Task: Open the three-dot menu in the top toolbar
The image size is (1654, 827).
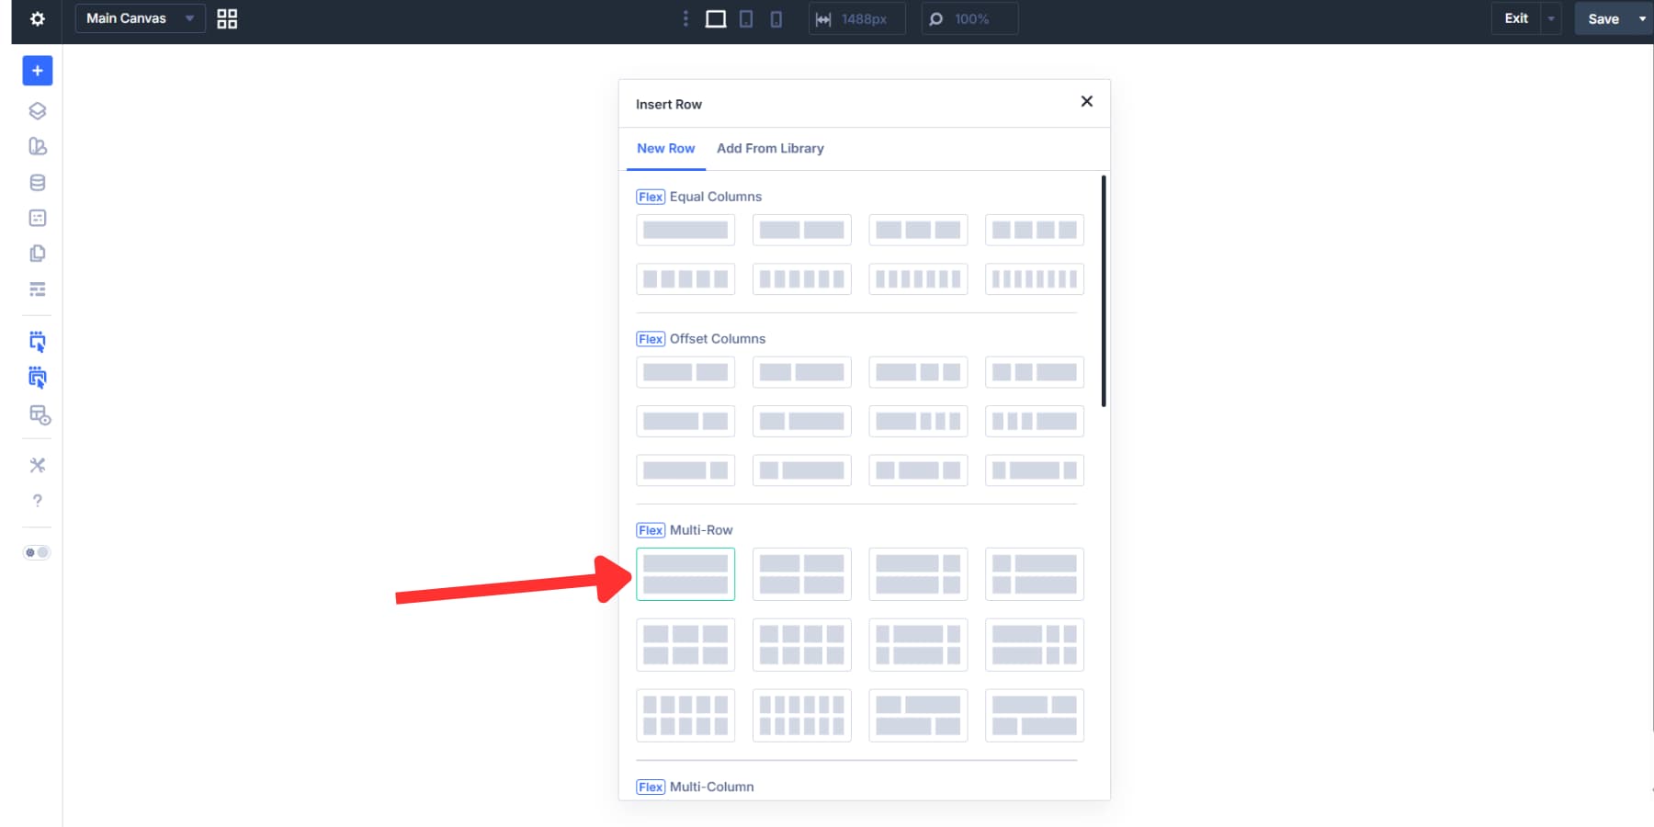Action: 685,18
